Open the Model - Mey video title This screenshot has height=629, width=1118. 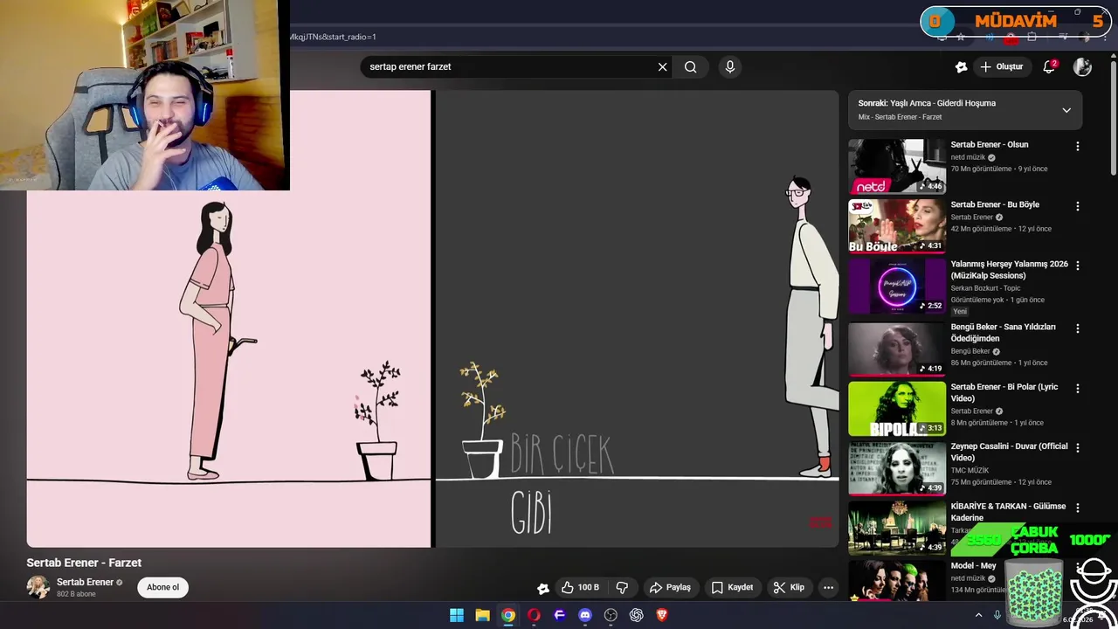(974, 565)
